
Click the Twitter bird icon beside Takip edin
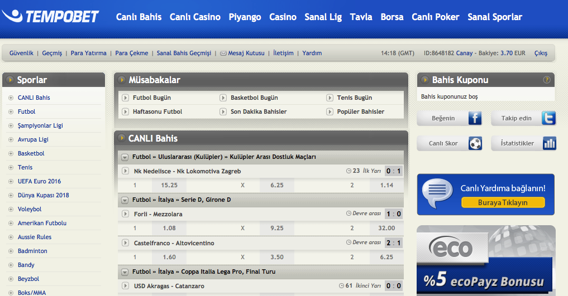[x=548, y=118]
